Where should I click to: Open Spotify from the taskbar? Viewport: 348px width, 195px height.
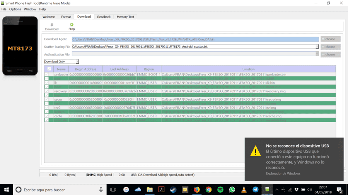(220, 190)
